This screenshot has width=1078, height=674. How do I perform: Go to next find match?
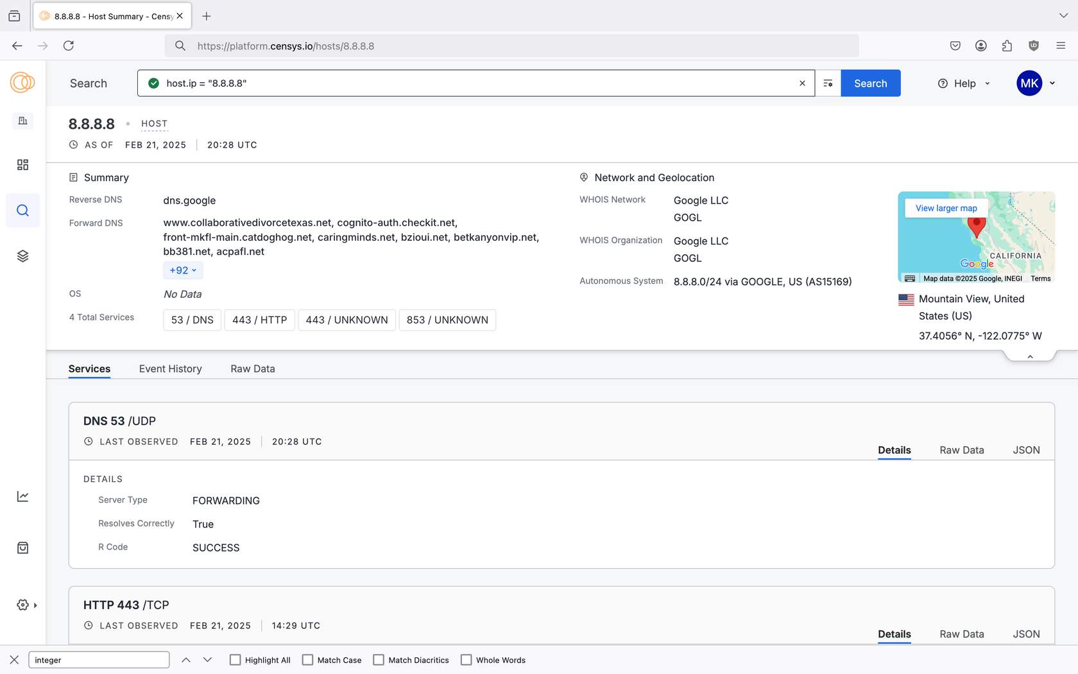[207, 660]
